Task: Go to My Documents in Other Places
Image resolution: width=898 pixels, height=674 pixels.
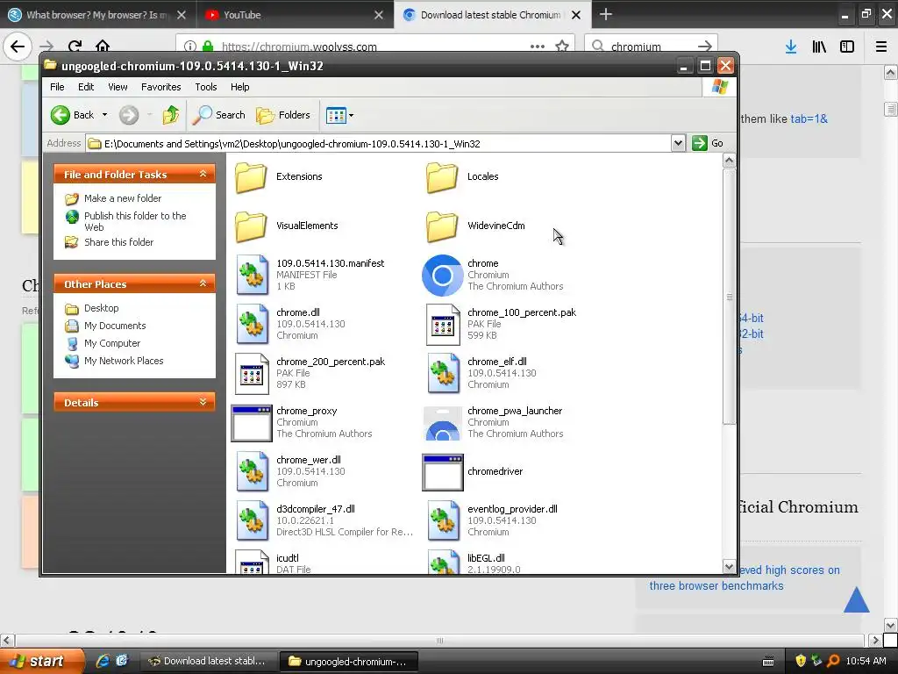Action: coord(115,326)
